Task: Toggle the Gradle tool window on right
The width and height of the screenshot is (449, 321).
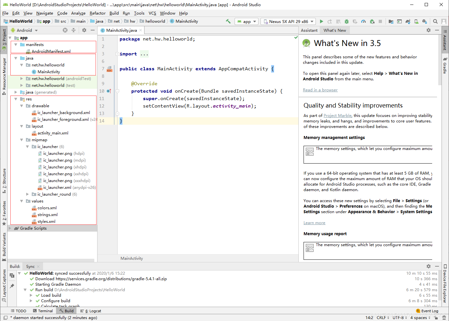Action: point(445,65)
